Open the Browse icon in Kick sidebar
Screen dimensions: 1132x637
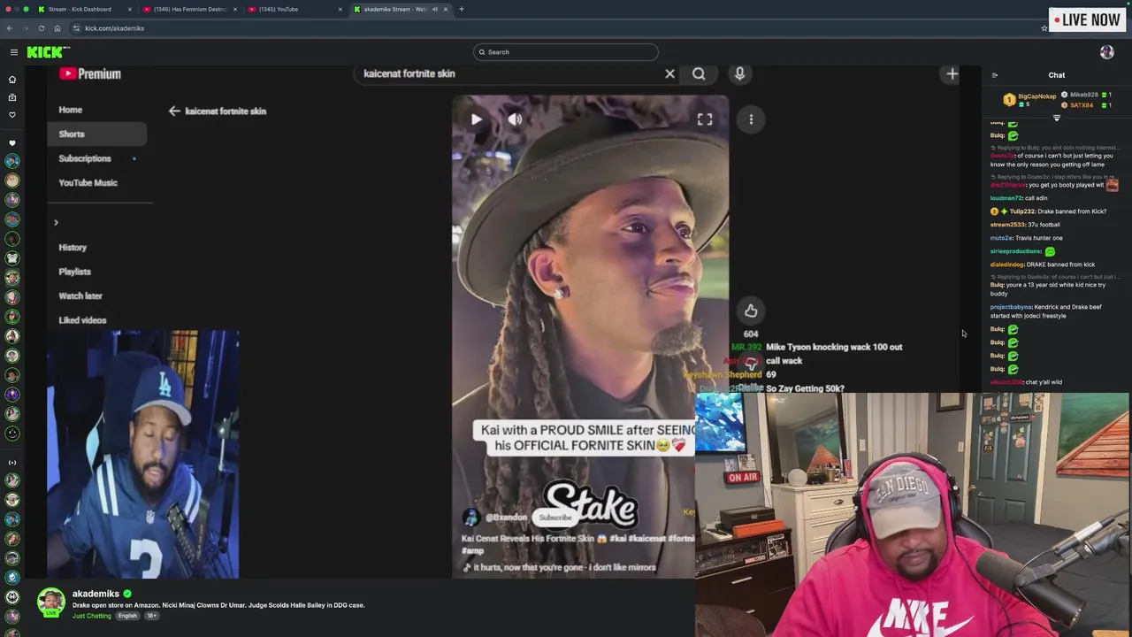[12, 97]
